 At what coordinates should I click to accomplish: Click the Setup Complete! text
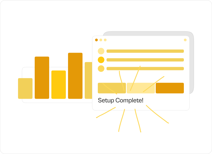(x=120, y=101)
